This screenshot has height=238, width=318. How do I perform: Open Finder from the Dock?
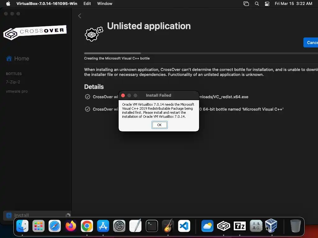coord(22,226)
